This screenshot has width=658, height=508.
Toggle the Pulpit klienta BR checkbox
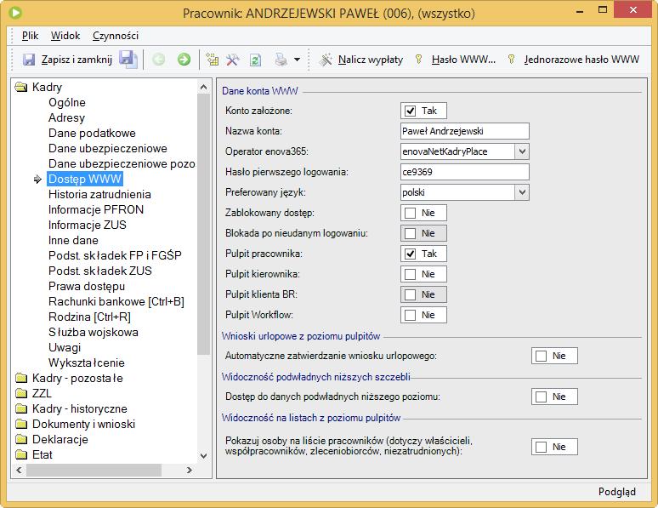[x=410, y=294]
